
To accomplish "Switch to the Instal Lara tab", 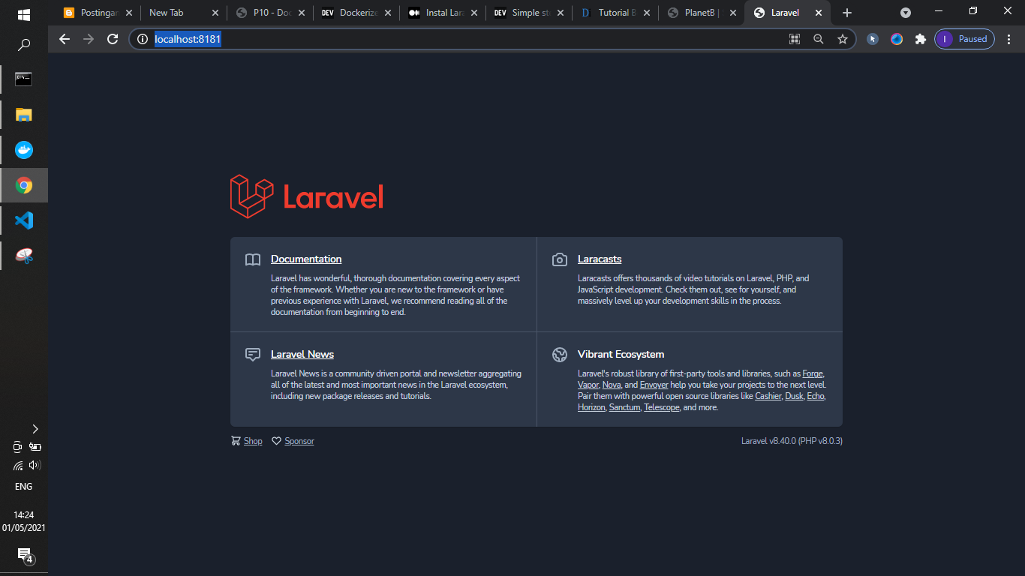I will (x=442, y=13).
